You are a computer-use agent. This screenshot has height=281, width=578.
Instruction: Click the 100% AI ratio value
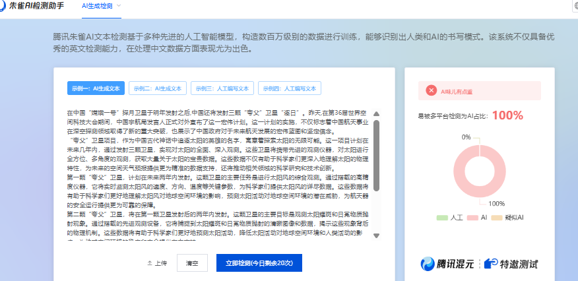tap(507, 115)
